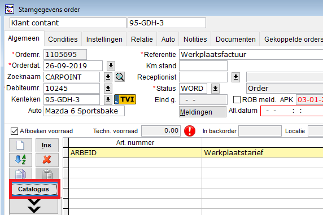Click the copy documents icon button
Viewport: 323px width, 215px height.
pos(20,173)
